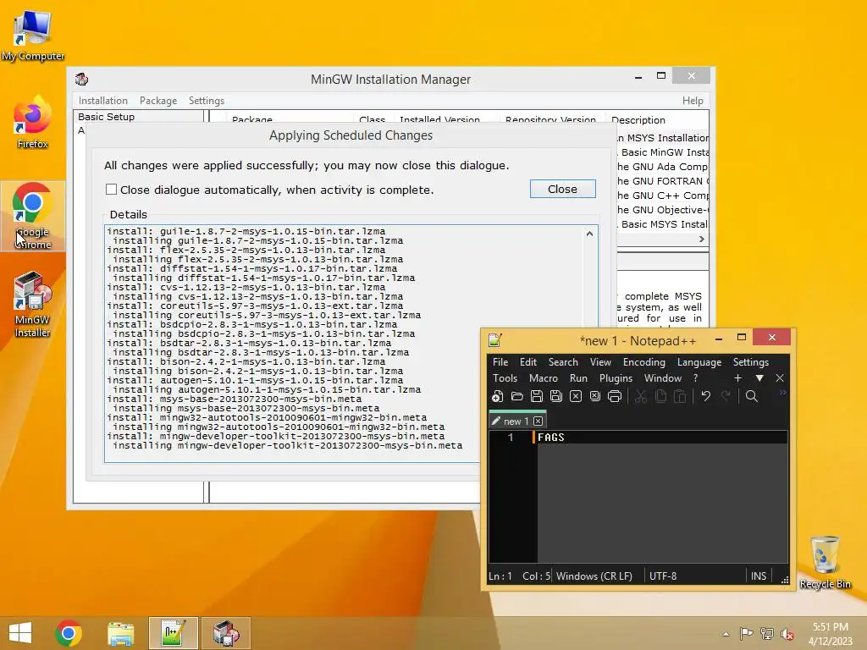This screenshot has width=867, height=650.
Task: Click the Undo arrow in Notepad++ toolbar
Action: (706, 396)
